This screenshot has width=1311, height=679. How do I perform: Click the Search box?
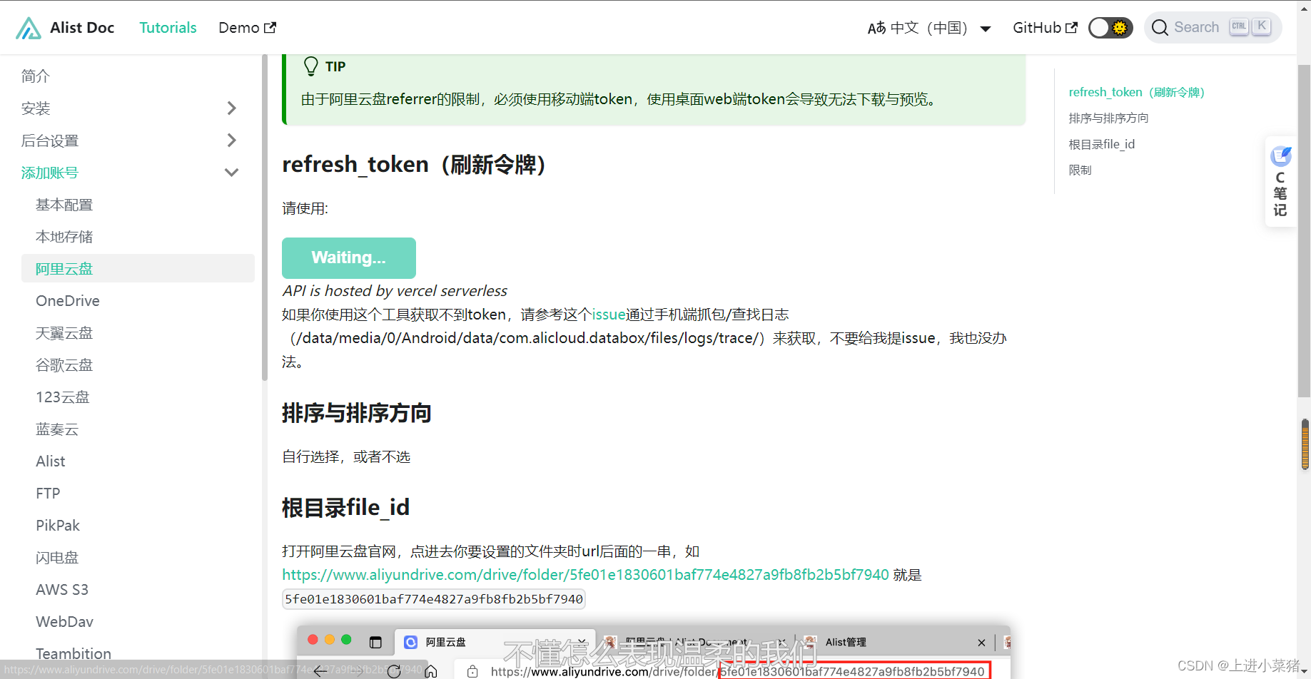[1213, 28]
